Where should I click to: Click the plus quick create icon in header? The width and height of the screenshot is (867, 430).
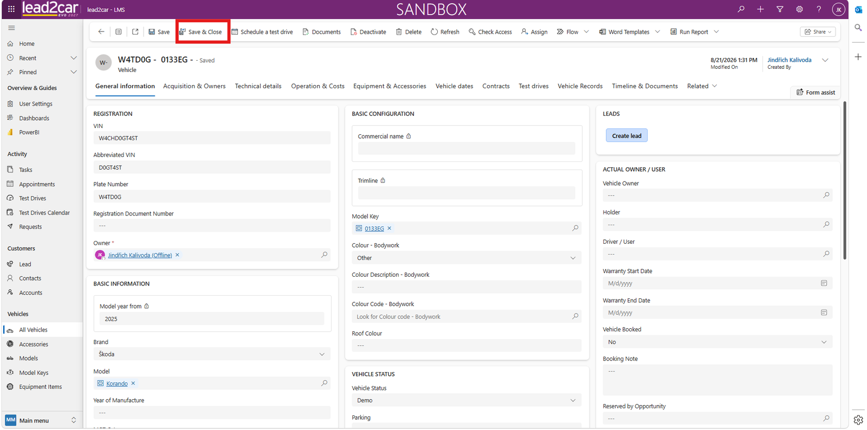click(x=760, y=9)
